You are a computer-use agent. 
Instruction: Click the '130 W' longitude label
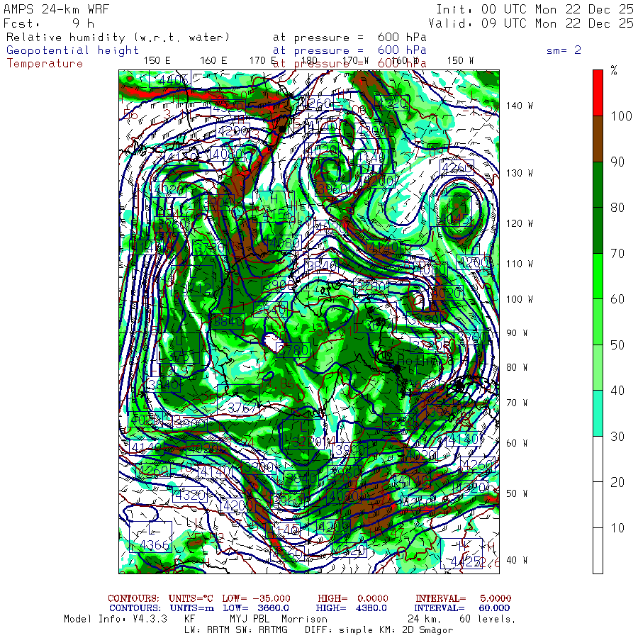519,173
